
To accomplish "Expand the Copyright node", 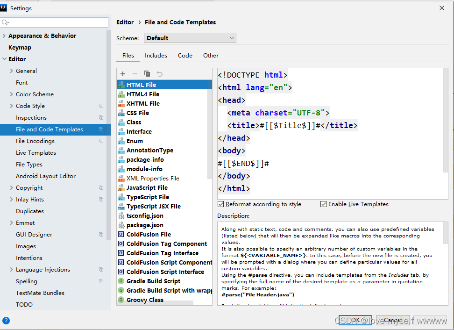I will tap(12, 188).
